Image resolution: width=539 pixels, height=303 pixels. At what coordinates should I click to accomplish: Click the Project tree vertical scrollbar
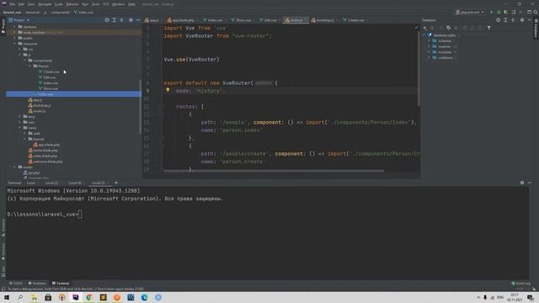coord(140,107)
